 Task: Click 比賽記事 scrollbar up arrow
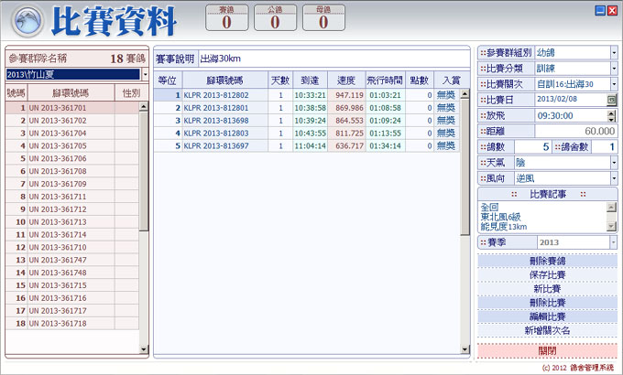pyautogui.click(x=611, y=207)
